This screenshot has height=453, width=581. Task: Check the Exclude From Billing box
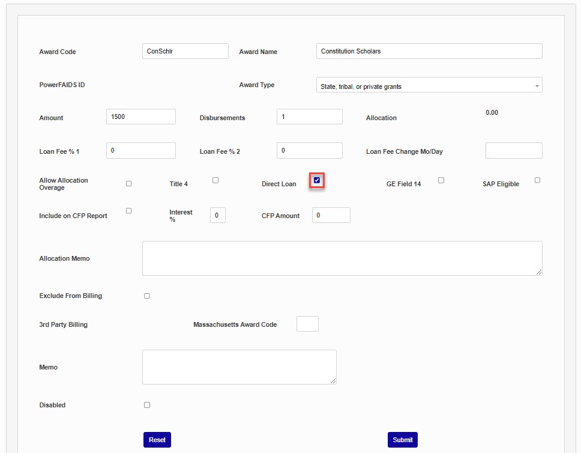[147, 296]
